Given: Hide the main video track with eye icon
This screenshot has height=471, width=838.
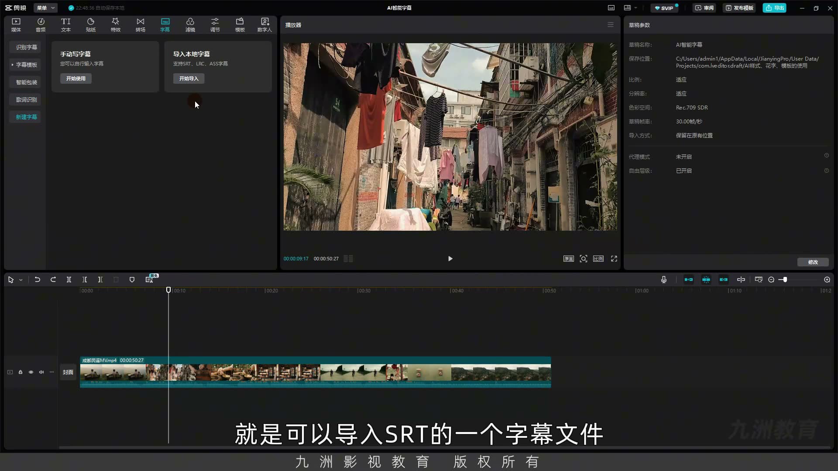Looking at the screenshot, I should coord(31,372).
